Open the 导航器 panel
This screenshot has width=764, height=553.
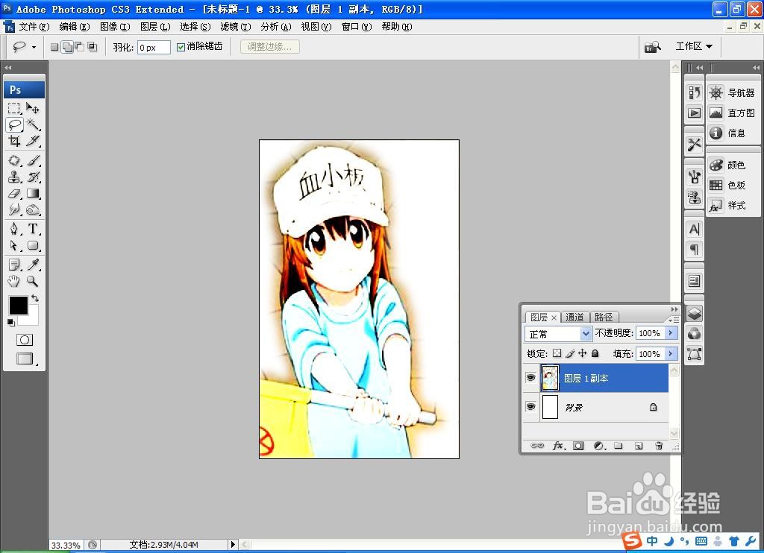(x=733, y=92)
